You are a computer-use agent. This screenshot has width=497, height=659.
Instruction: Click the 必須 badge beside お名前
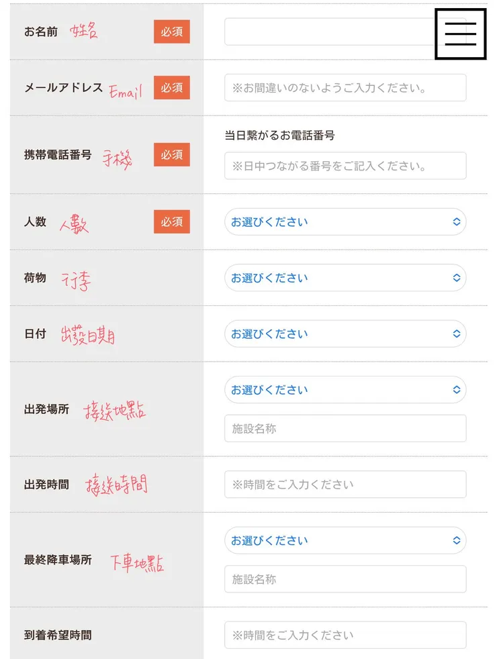click(172, 32)
